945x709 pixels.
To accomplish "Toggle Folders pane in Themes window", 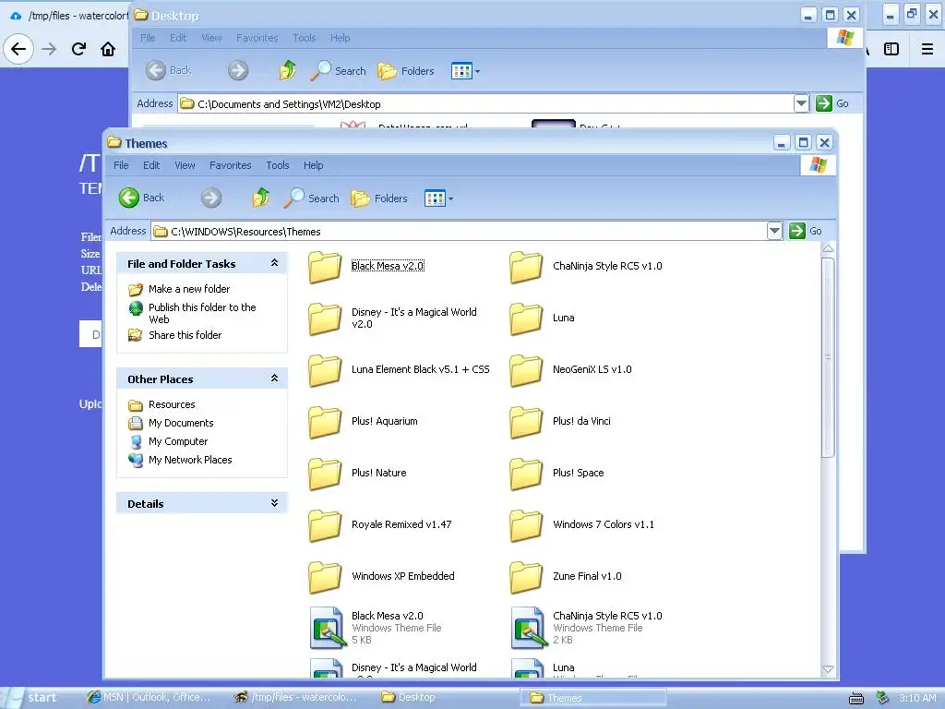I will pyautogui.click(x=379, y=198).
